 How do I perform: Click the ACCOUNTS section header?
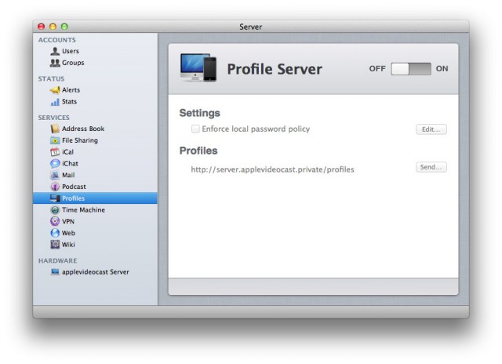pyautogui.click(x=57, y=40)
